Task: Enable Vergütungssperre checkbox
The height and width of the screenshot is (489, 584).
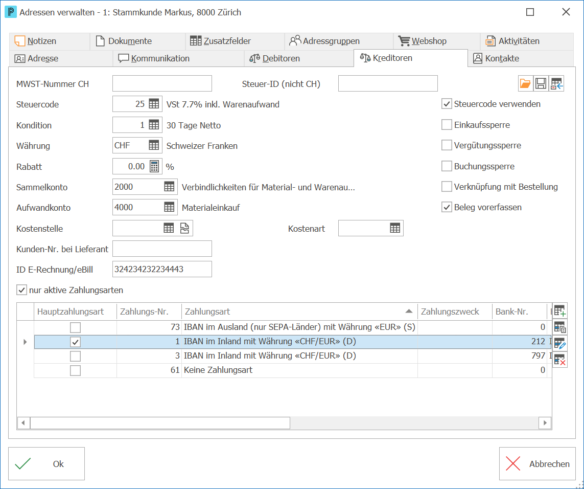Action: 447,145
